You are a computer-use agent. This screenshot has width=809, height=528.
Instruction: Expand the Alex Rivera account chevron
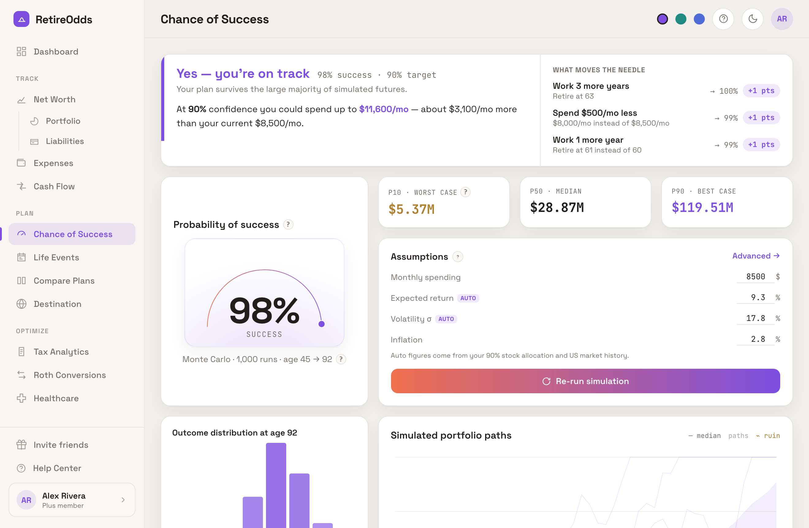[x=123, y=500]
